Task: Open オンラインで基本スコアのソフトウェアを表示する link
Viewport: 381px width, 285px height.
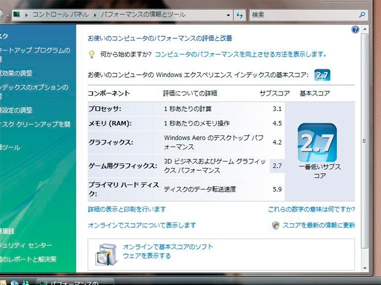Action: [x=168, y=251]
